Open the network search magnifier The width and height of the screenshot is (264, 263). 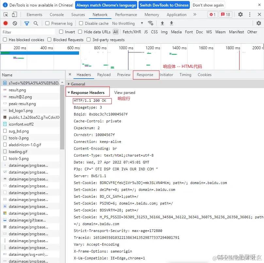coord(36,23)
